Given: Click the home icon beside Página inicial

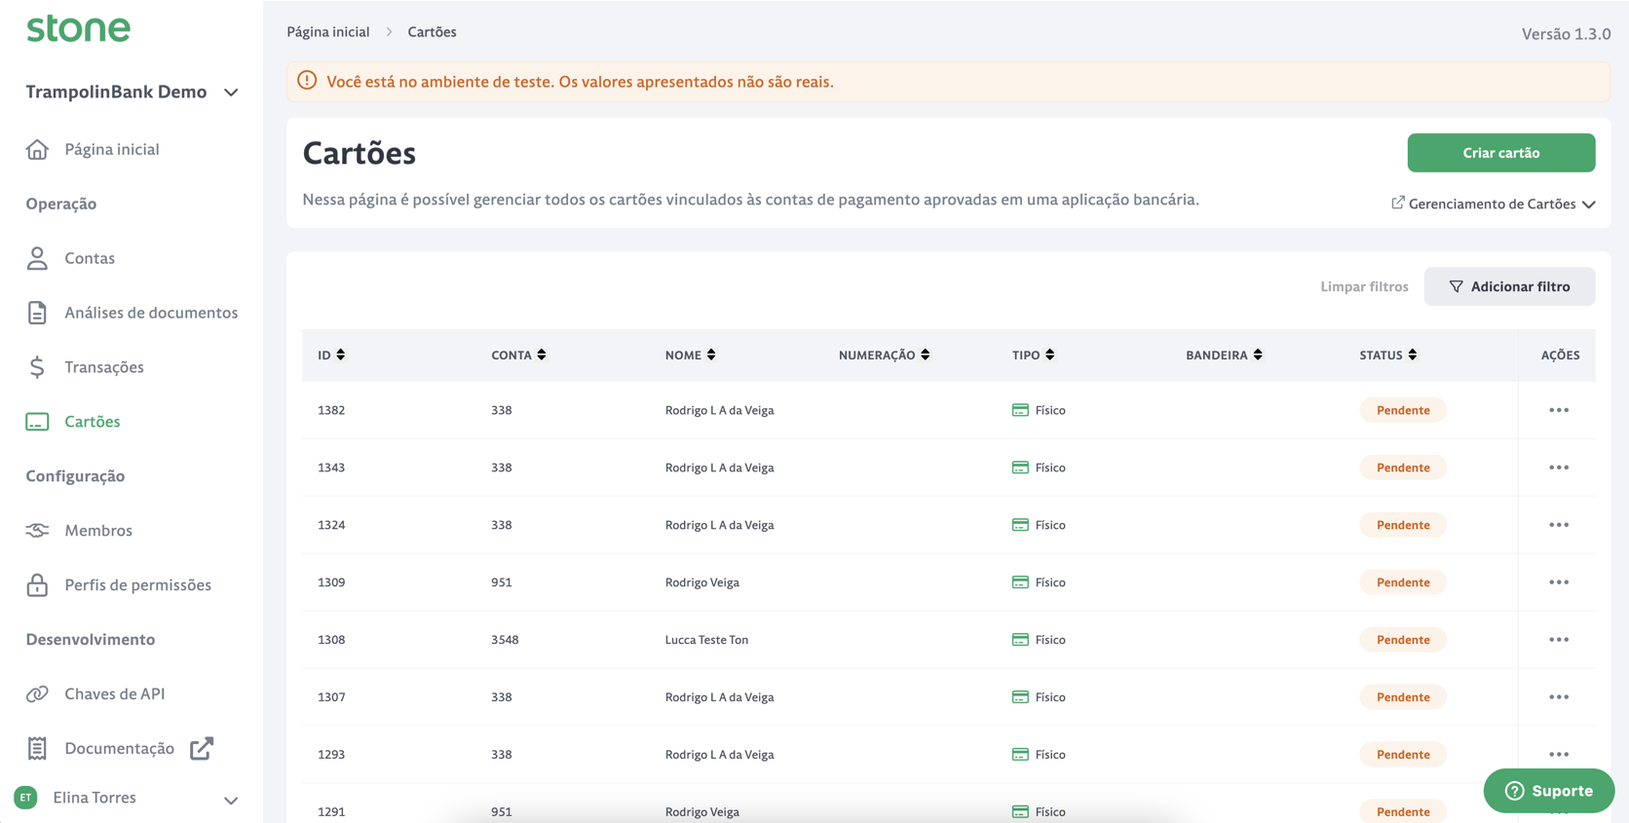Looking at the screenshot, I should pos(37,149).
